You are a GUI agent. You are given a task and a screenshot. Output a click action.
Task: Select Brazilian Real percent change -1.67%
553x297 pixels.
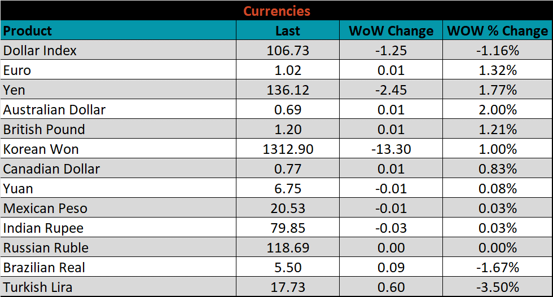[x=497, y=268]
